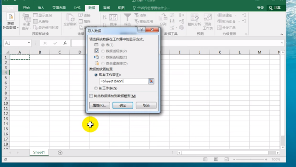Viewport: 296px width, 167px height.
Task: Select Table radio option
Action: pyautogui.click(x=103, y=45)
